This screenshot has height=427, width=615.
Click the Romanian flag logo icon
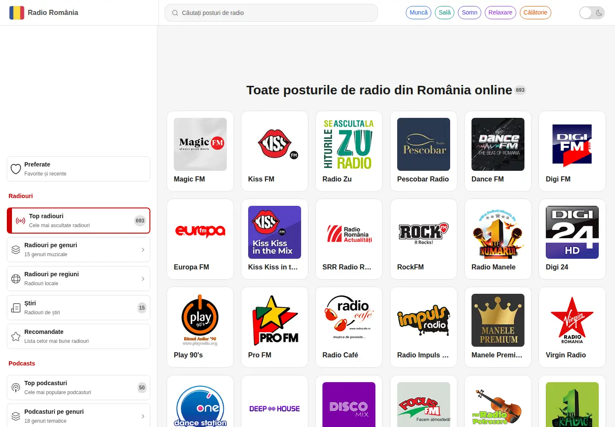pos(17,13)
